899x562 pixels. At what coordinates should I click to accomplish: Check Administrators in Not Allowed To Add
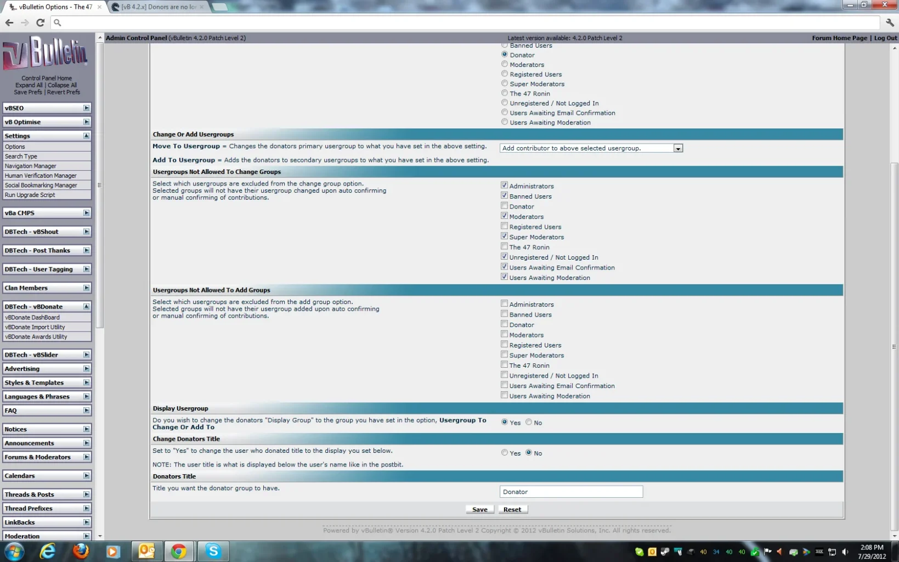(504, 304)
